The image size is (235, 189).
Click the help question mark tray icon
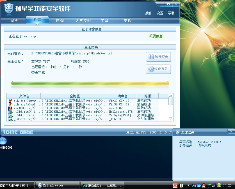181,186
